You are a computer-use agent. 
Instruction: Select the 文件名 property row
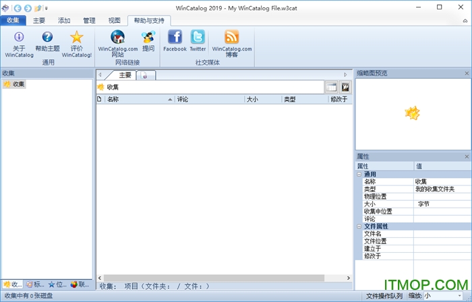(417, 234)
